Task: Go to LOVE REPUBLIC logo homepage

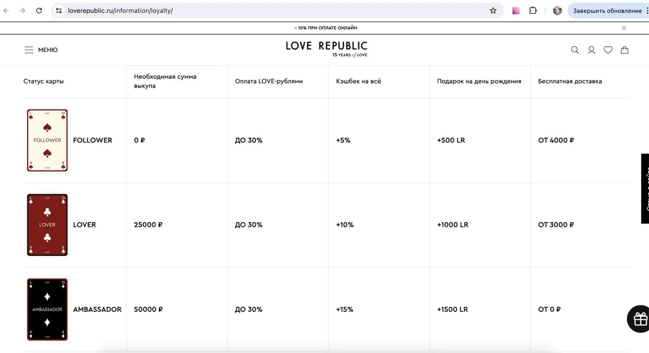Action: (326, 49)
